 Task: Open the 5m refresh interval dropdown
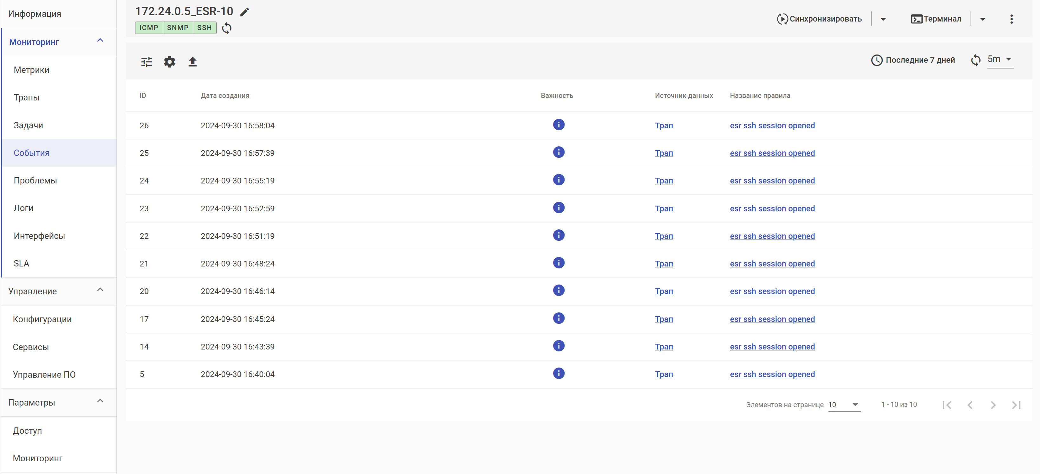click(1000, 60)
